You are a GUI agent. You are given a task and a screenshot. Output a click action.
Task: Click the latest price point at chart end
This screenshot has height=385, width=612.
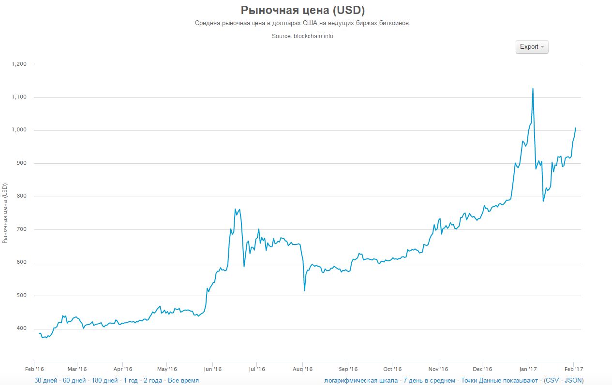point(575,128)
